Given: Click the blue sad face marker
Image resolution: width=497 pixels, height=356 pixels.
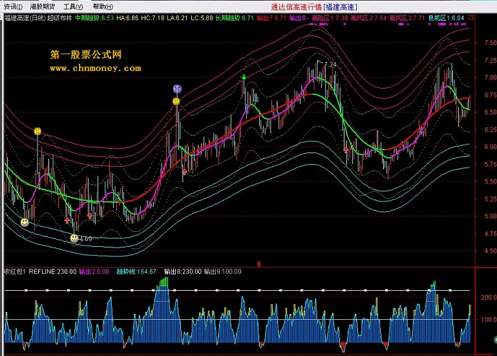Looking at the screenshot, I should (x=177, y=89).
